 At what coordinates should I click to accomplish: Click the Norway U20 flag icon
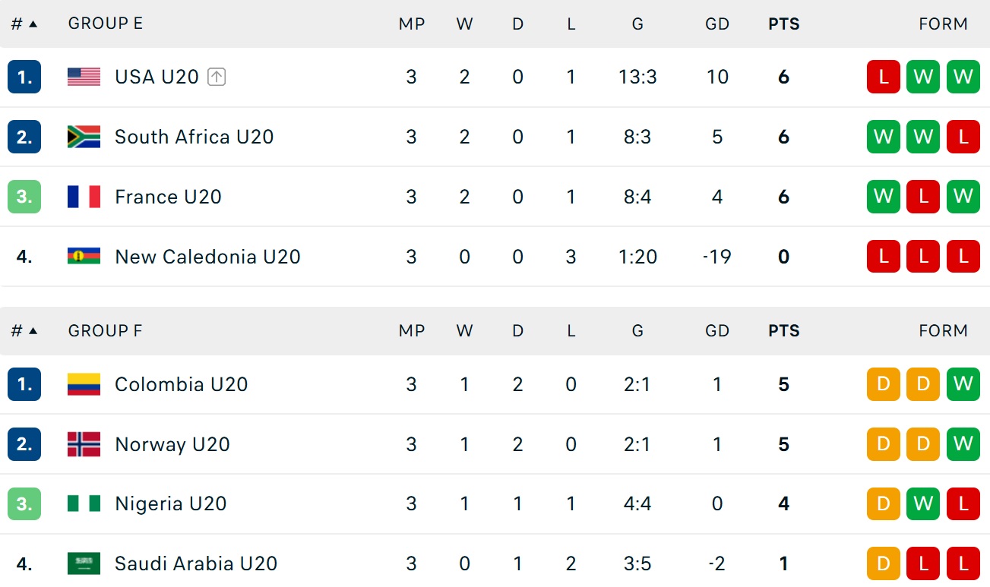[x=84, y=444]
